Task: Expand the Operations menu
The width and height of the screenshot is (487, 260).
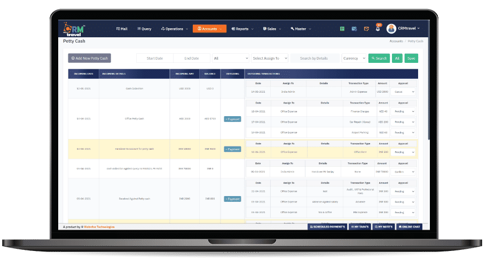Action: click(x=175, y=29)
